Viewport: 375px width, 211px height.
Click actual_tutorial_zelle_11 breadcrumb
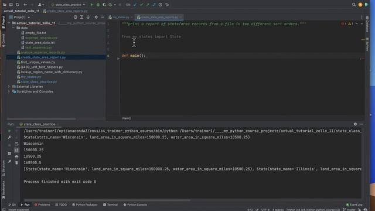pos(22,11)
